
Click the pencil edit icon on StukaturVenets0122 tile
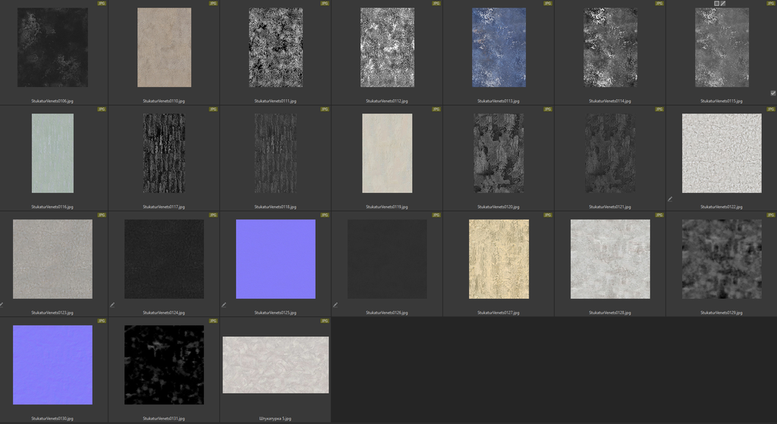click(x=670, y=199)
